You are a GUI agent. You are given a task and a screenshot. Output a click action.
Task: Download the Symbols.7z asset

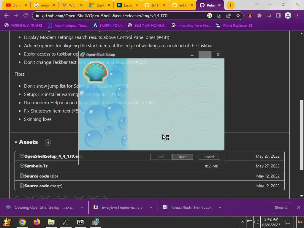pyautogui.click(x=36, y=166)
